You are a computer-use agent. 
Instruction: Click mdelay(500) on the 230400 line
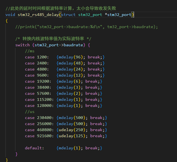click(72, 118)
